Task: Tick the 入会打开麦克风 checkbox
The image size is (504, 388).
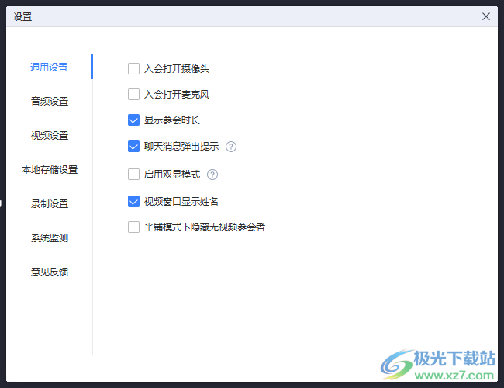Action: 133,94
